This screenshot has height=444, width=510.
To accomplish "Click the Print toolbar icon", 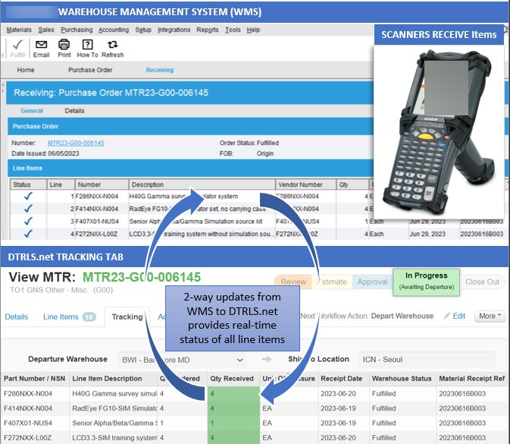I will 64,44.
